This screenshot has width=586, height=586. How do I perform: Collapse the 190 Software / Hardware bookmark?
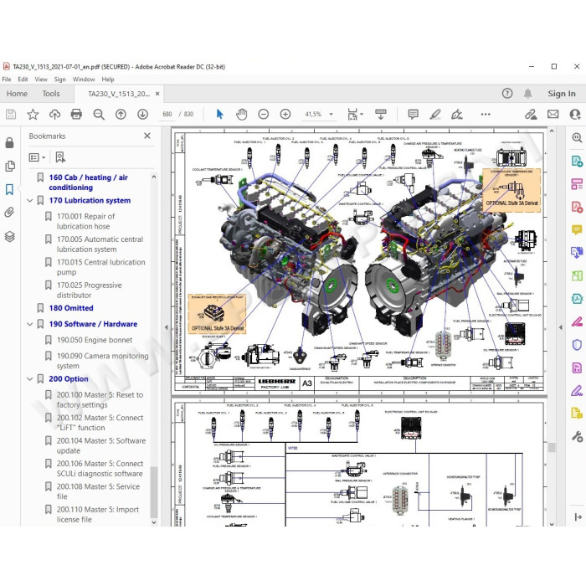point(30,324)
